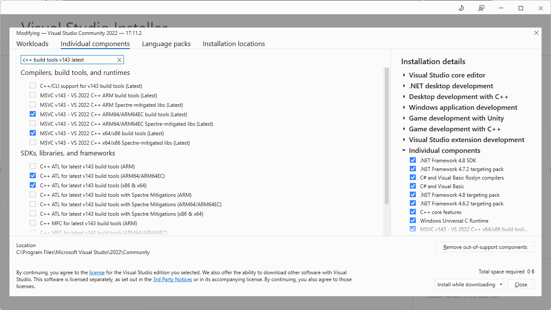Click the Total space required 0 B text
The height and width of the screenshot is (310, 551).
(506, 272)
